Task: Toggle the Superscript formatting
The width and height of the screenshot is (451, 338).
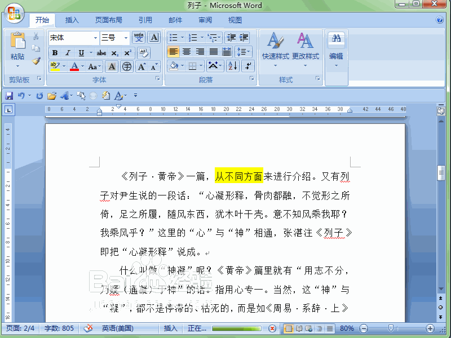Action: click(x=127, y=52)
